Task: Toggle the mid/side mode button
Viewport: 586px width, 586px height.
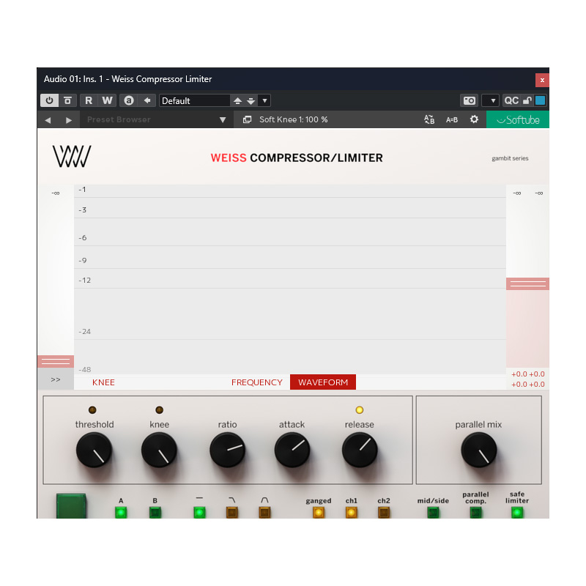Action: 433,512
